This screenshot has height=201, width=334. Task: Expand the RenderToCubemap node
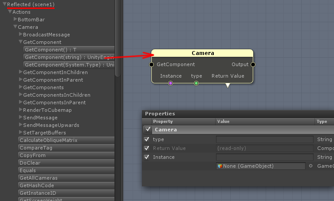click(21, 110)
